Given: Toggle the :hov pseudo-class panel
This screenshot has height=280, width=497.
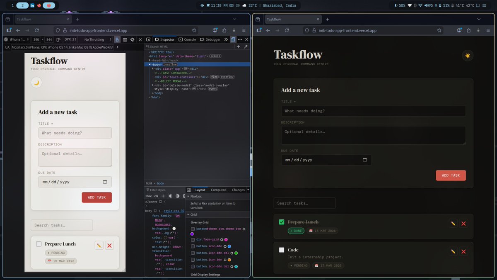Looking at the screenshot, I should pos(148,196).
